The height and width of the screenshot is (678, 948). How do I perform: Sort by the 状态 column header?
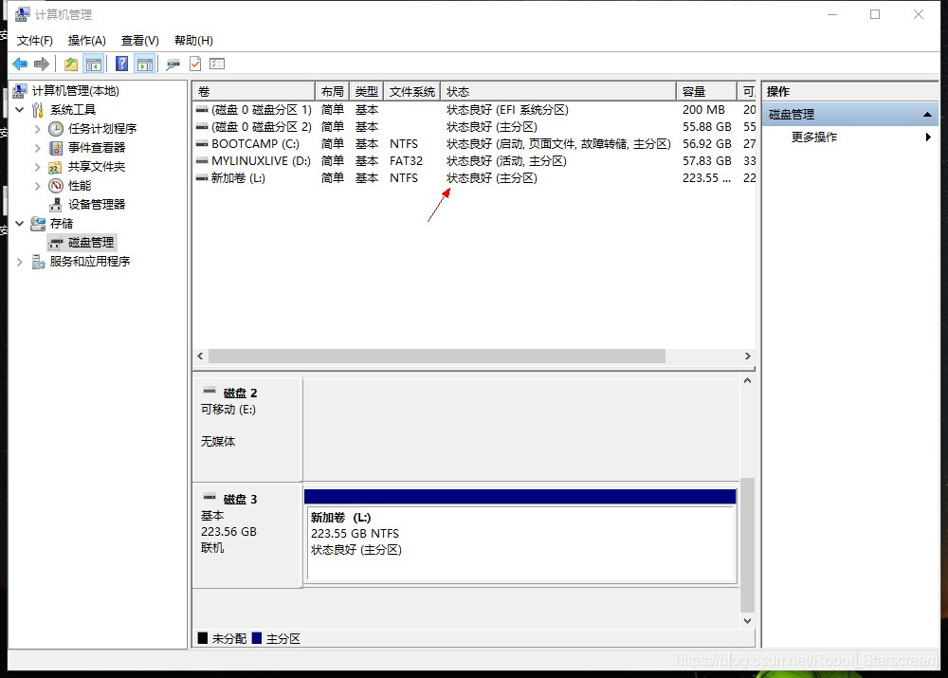[558, 91]
